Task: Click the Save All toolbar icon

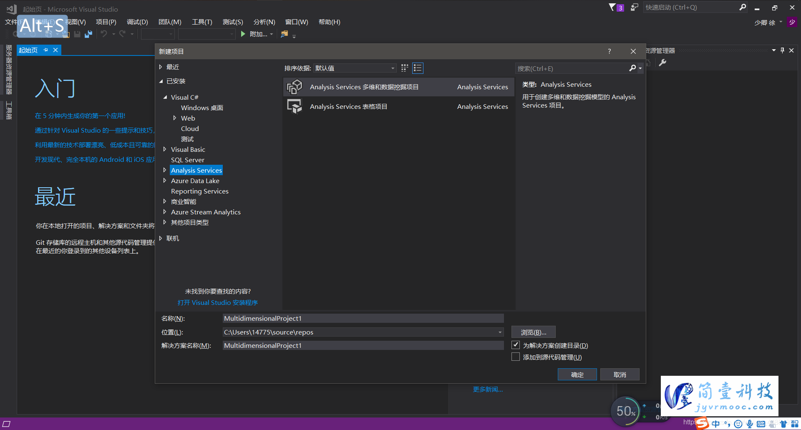Action: (x=88, y=34)
